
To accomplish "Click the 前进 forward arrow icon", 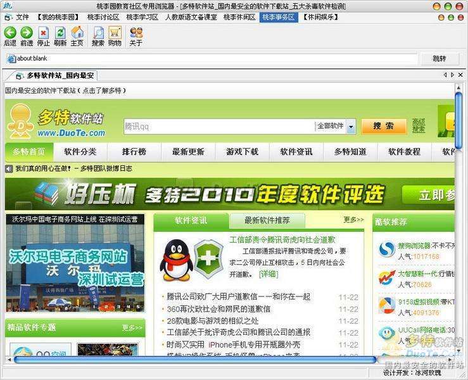I will pyautogui.click(x=27, y=32).
